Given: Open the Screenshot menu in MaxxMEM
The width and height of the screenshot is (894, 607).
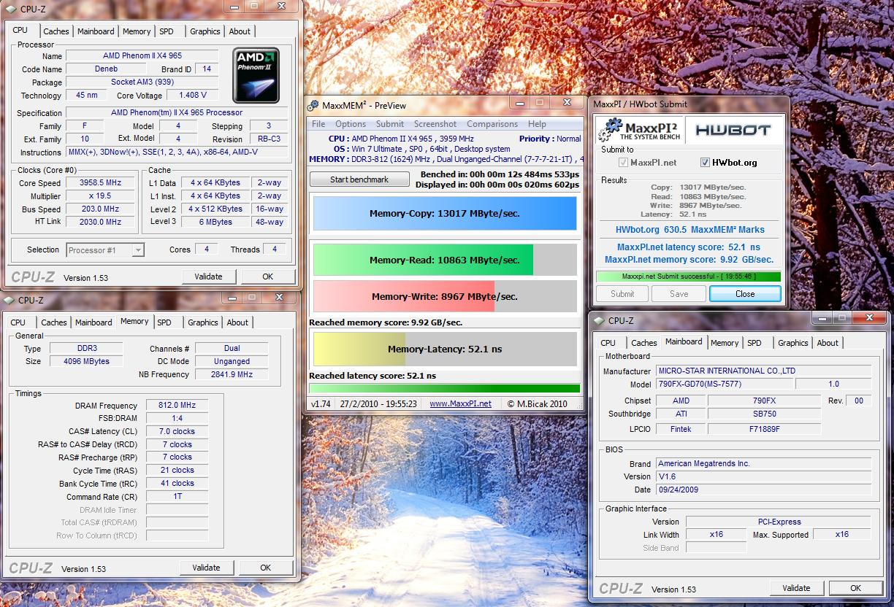Looking at the screenshot, I should click(435, 124).
